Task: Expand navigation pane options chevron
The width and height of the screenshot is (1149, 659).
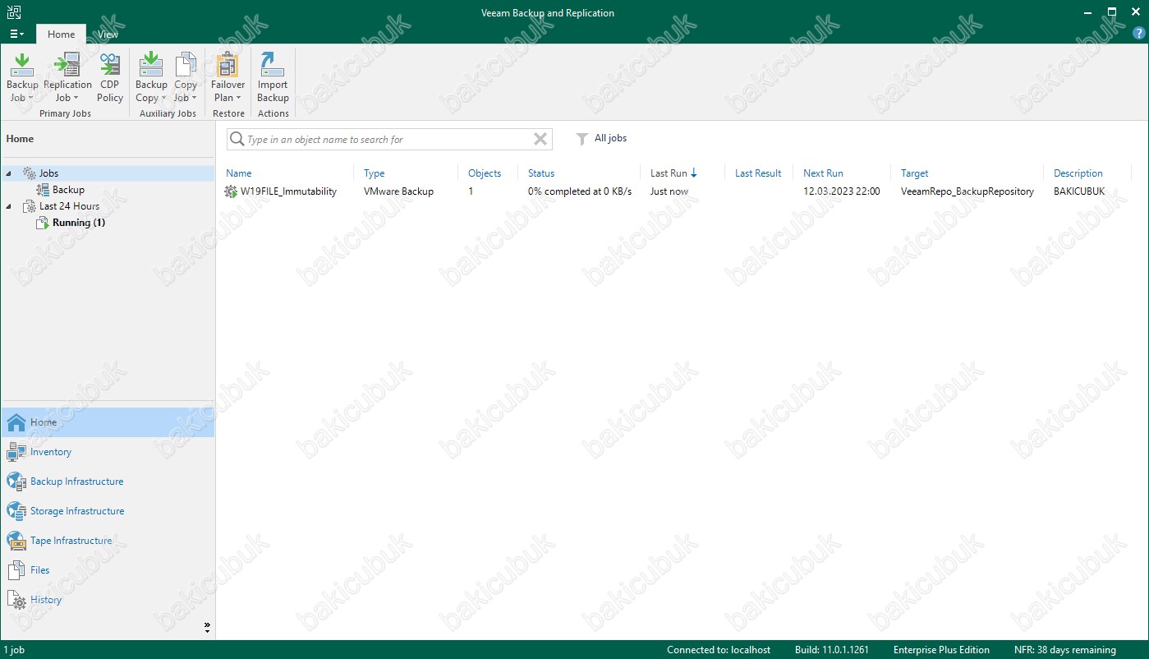Action: 207,628
